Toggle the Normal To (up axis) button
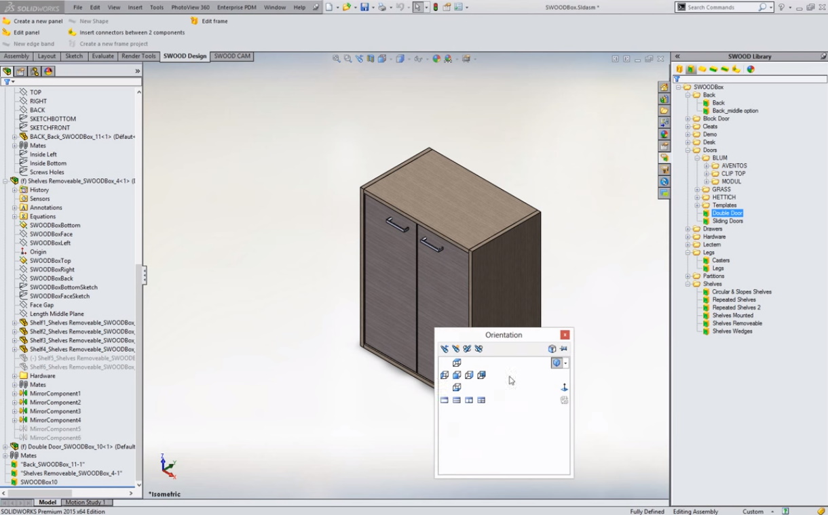The image size is (828, 515). [x=563, y=388]
